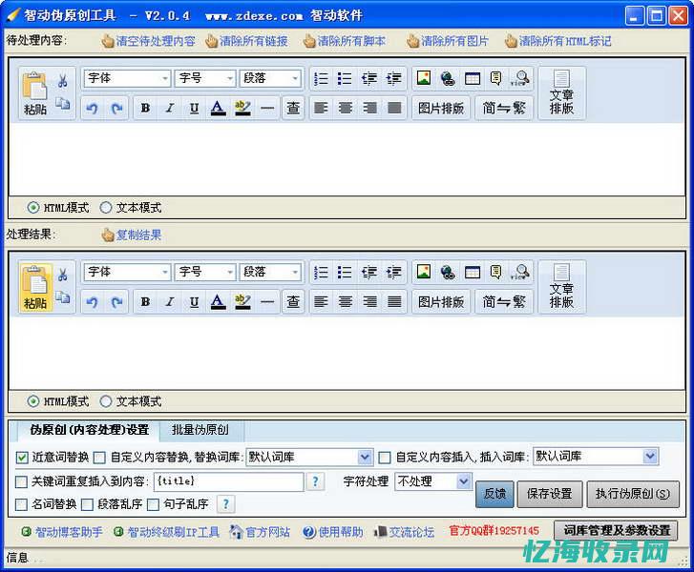
Task: Click the 执行伪原创(S) button
Action: (632, 494)
